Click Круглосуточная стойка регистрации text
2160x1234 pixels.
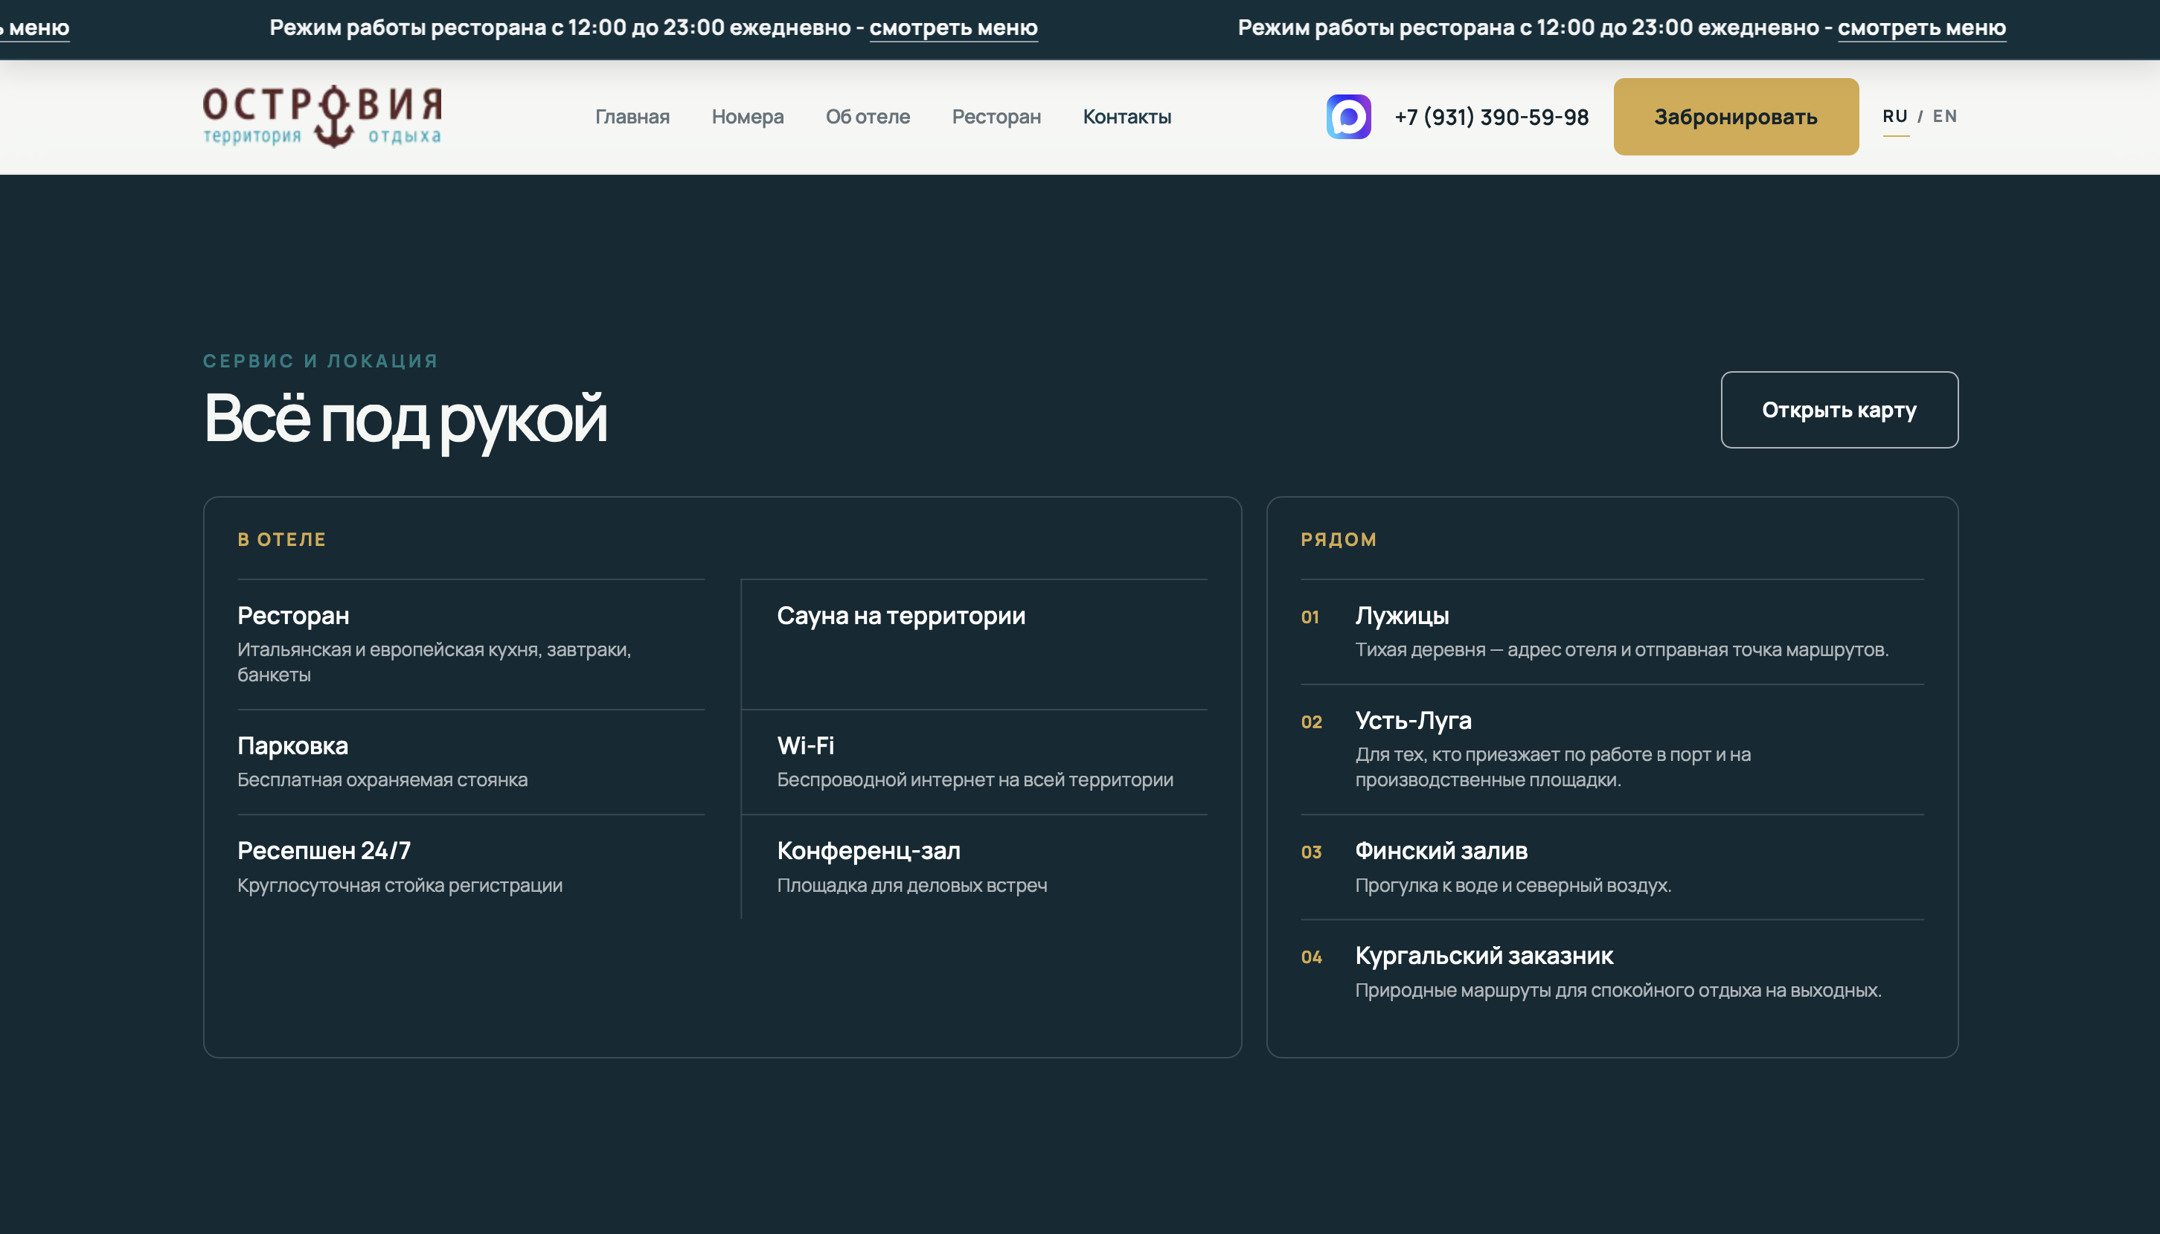400,886
